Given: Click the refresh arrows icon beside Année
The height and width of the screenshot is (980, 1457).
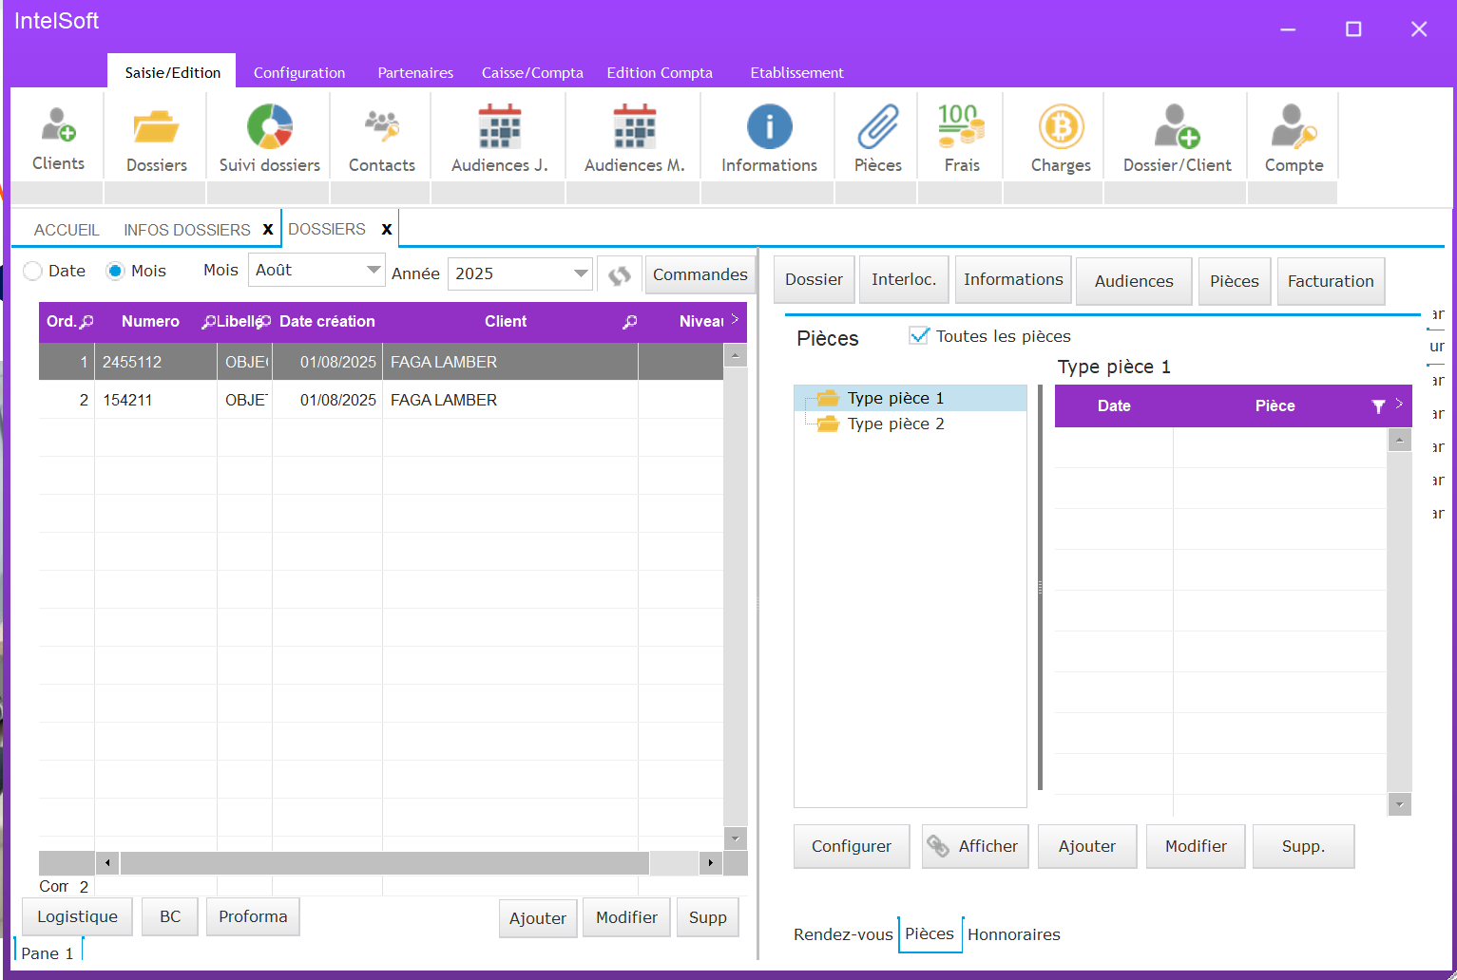Looking at the screenshot, I should 620,275.
